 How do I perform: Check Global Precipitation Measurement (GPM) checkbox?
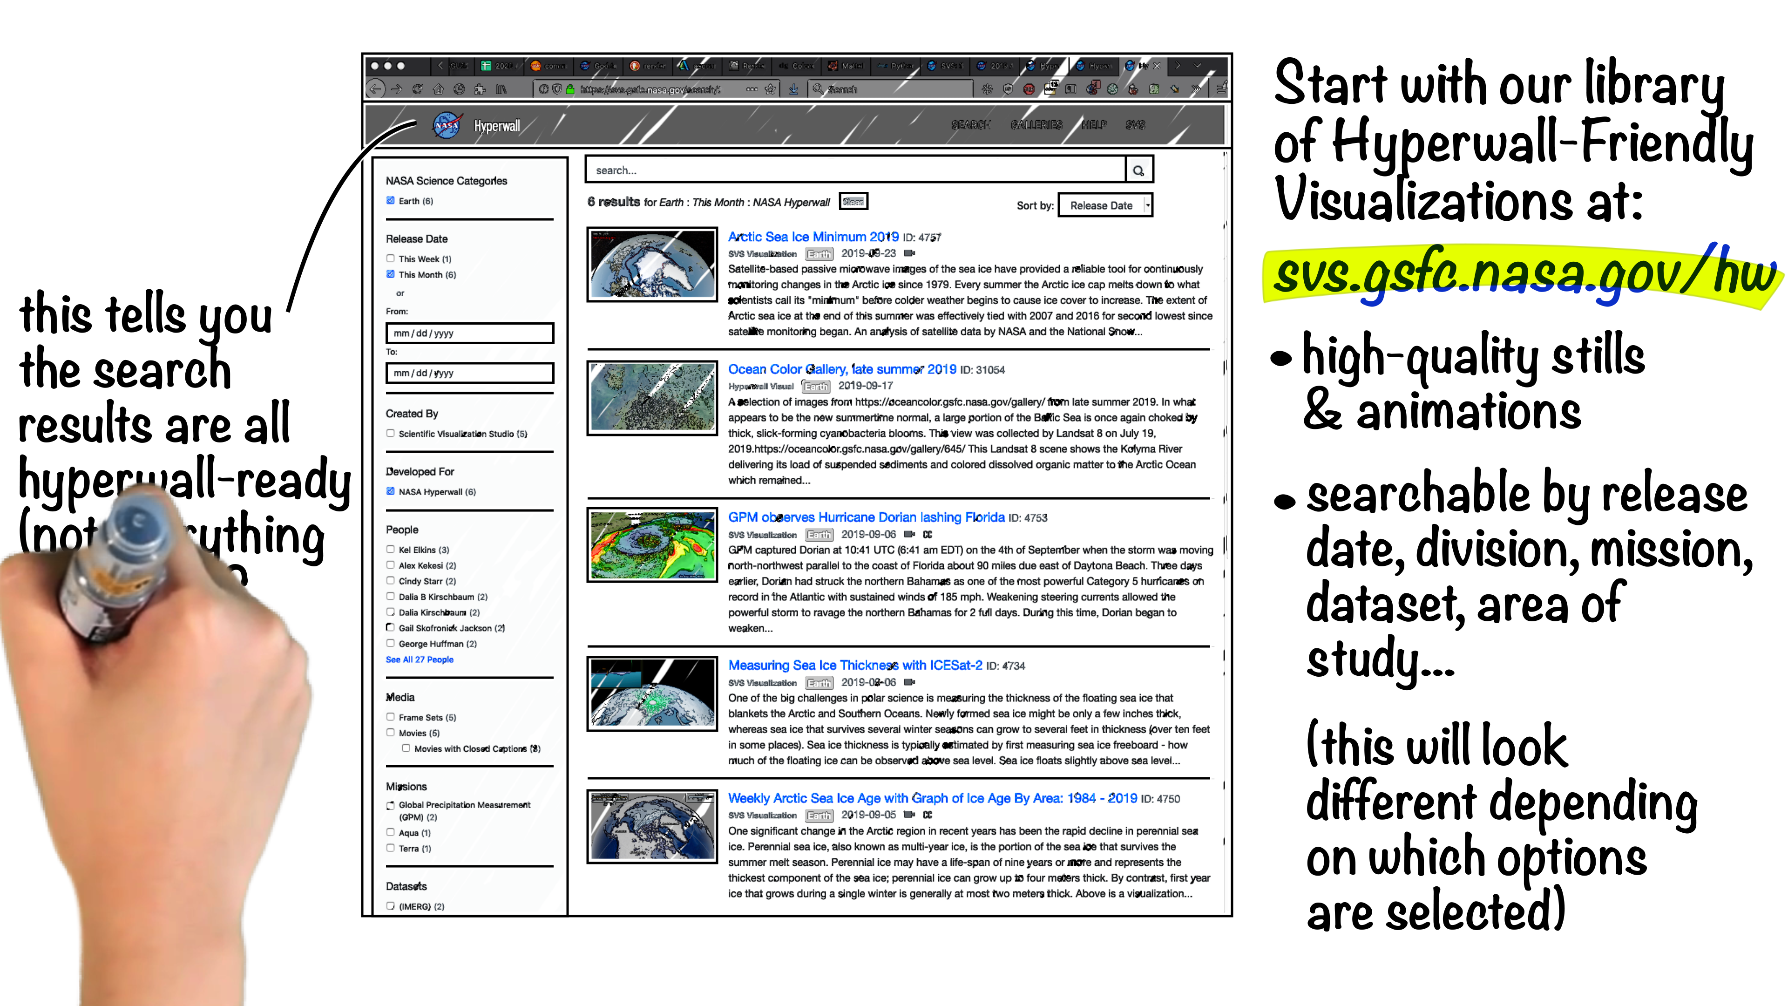pos(390,805)
